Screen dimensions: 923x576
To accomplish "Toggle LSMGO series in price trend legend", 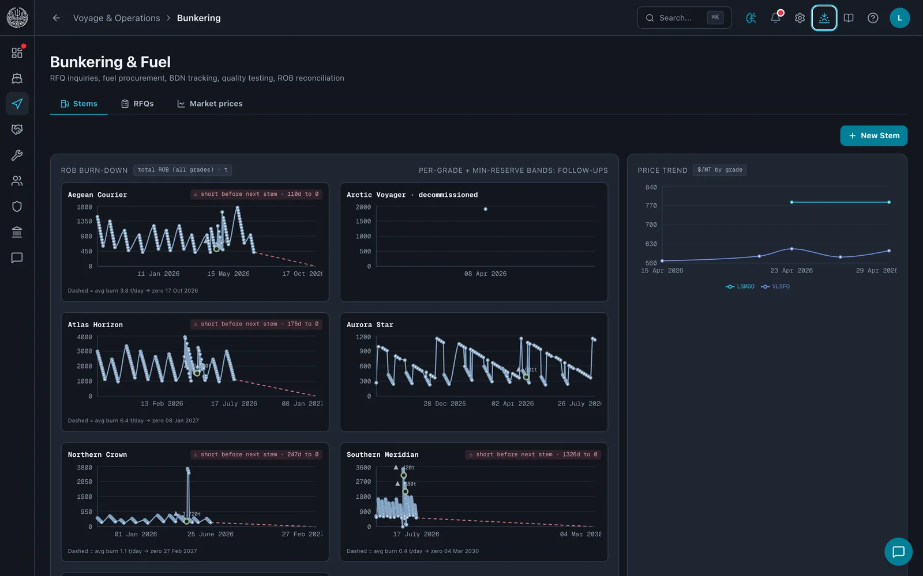I will point(740,286).
